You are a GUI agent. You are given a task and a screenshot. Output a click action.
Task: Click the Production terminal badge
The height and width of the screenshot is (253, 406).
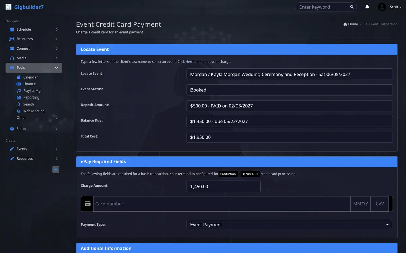coord(228,174)
